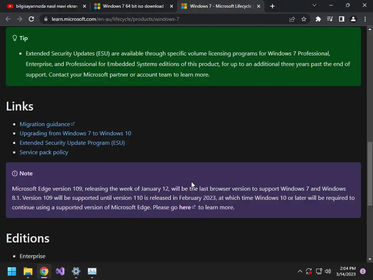Open Chrome extensions puzzle icon
373x280 pixels.
point(318,19)
